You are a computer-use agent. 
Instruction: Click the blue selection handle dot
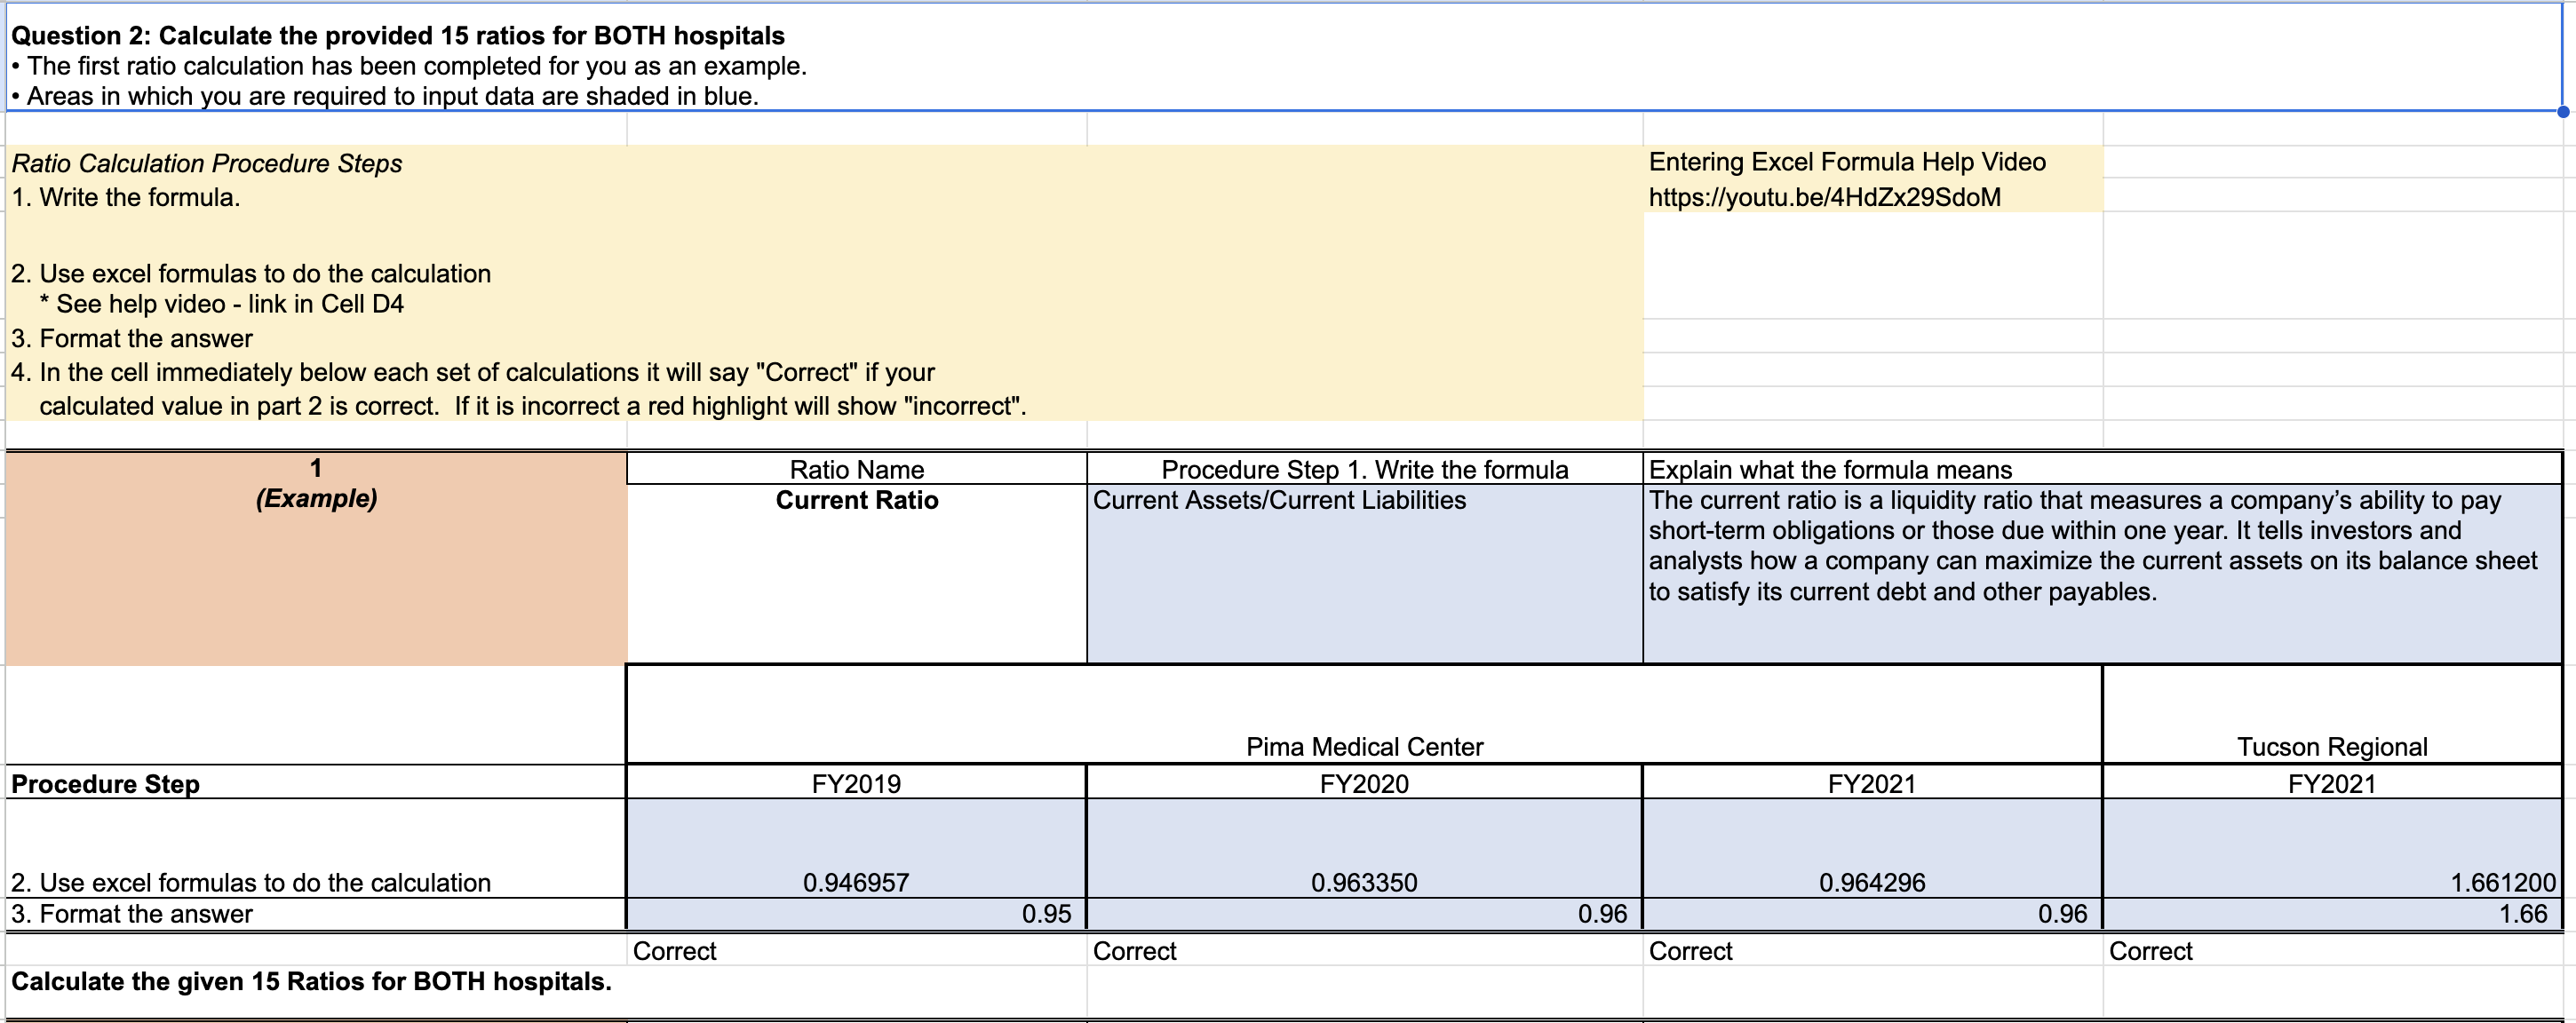pos(2563,111)
